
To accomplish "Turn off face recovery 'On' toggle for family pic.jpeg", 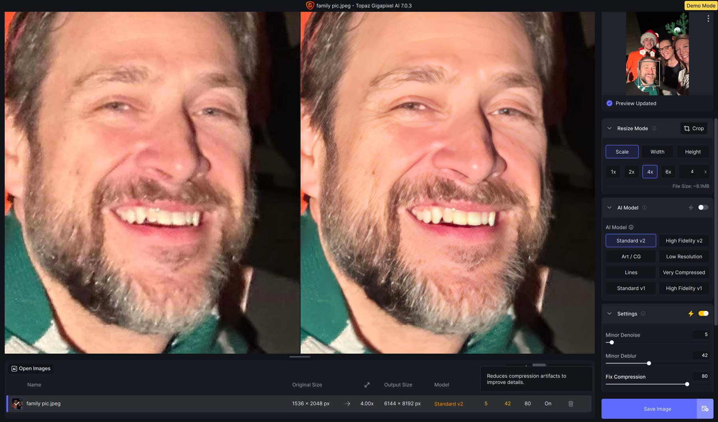I will tap(548, 403).
